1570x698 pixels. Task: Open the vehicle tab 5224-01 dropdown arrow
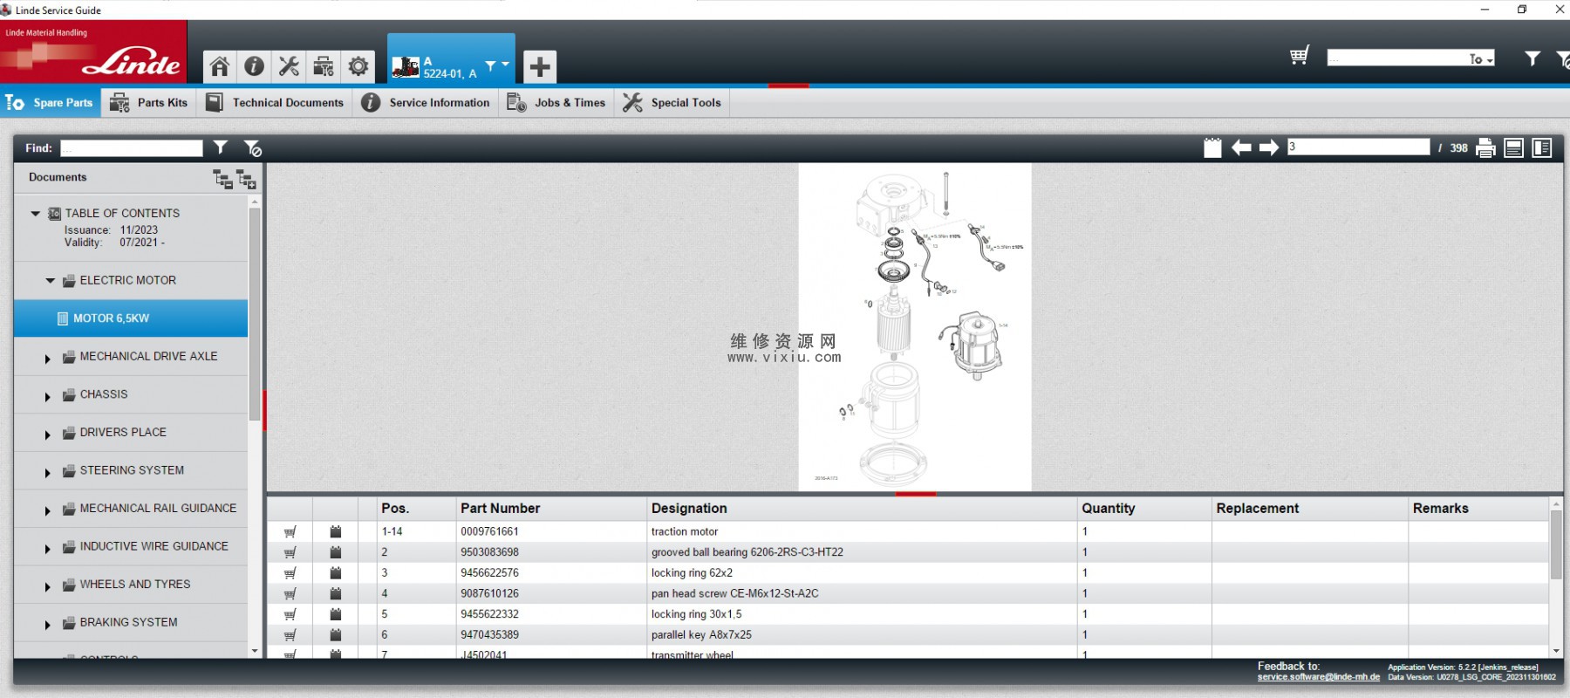pyautogui.click(x=505, y=65)
